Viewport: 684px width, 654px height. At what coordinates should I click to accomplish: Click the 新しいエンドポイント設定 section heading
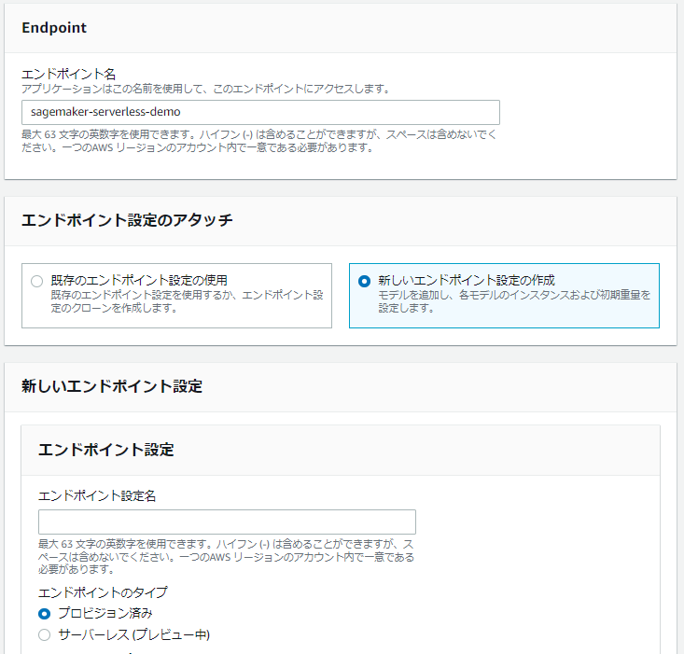click(x=111, y=386)
